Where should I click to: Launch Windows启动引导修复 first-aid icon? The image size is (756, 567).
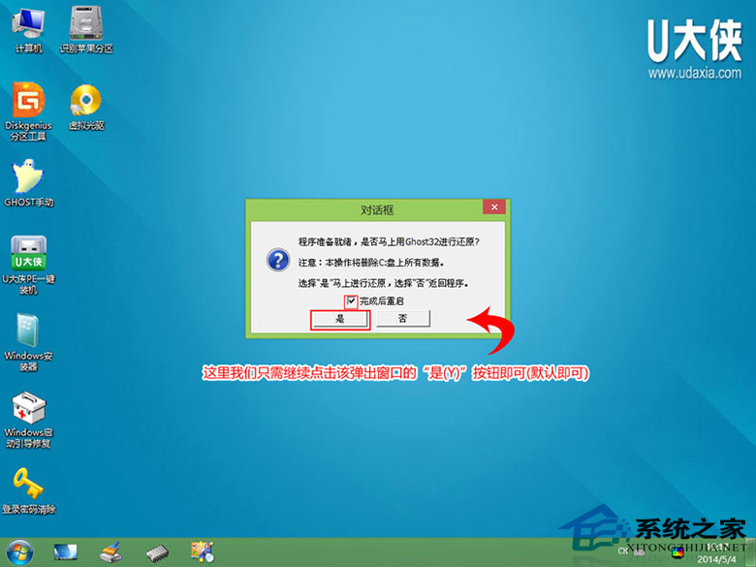[28, 420]
